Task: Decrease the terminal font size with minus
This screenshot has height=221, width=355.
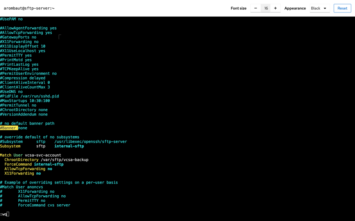Action: pos(256,8)
